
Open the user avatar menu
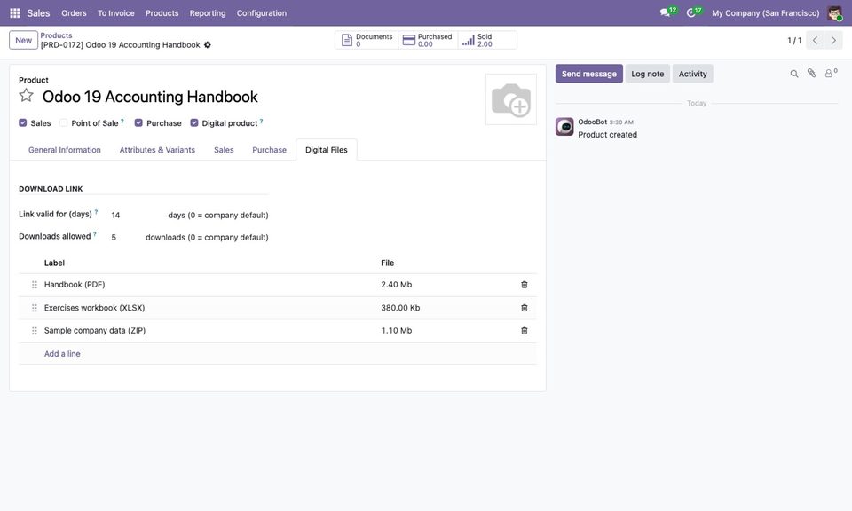[x=834, y=13]
